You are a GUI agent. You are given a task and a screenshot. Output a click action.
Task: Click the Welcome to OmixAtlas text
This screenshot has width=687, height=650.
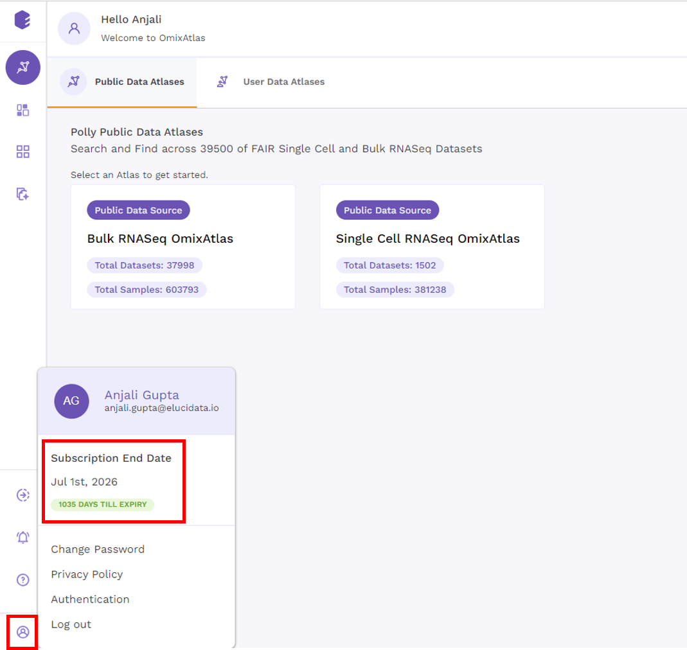point(153,38)
